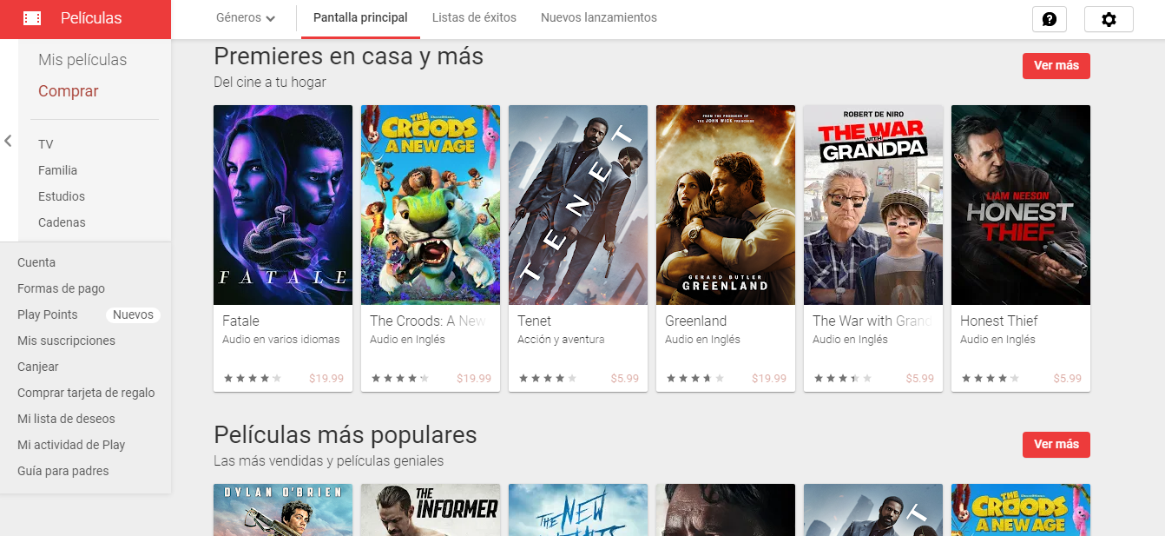This screenshot has height=536, width=1165.
Task: Click Ver más for Películas más populares
Action: click(1056, 445)
